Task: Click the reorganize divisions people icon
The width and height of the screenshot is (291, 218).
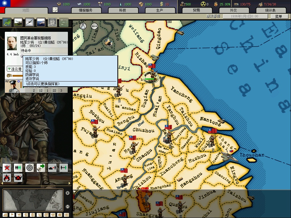Action: point(18,168)
